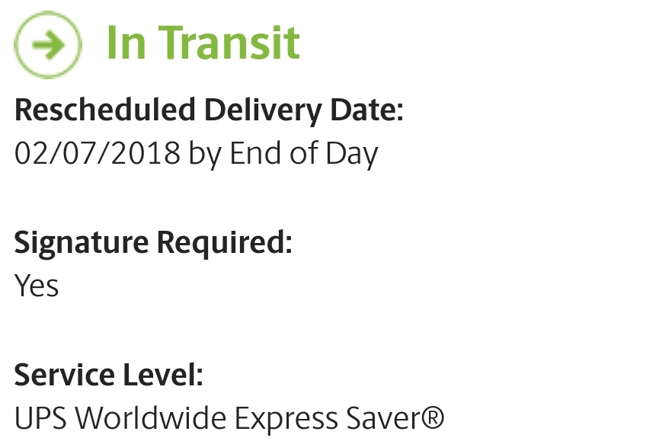The image size is (672, 441).
Task: Click the In Transit status heading
Action: coord(203,43)
